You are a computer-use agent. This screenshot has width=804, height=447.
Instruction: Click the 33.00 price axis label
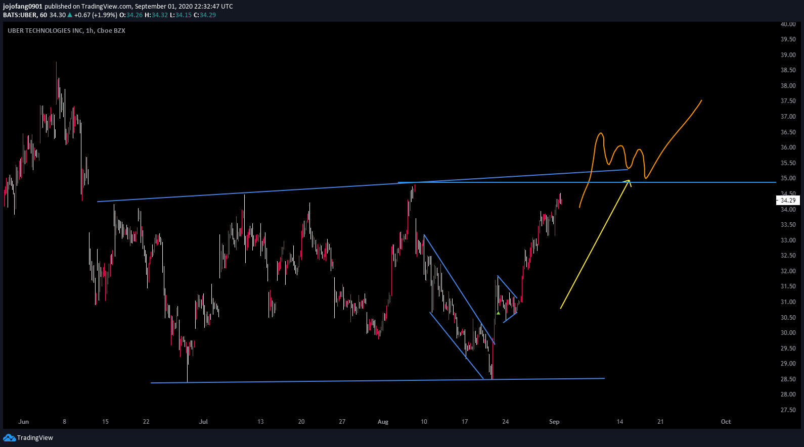coord(788,240)
